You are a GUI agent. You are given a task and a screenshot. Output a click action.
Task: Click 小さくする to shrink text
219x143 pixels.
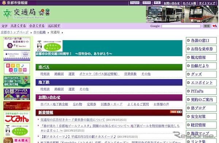pos(37,26)
